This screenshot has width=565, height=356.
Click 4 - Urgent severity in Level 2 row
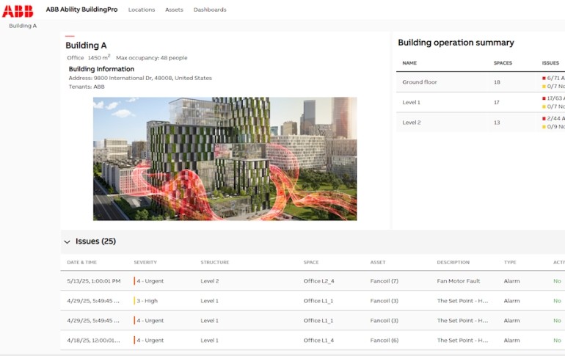(x=150, y=281)
